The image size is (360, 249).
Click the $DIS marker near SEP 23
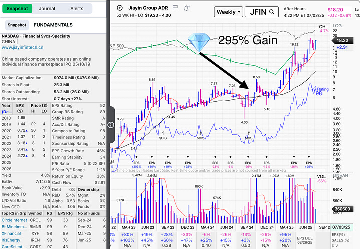[x=163, y=136]
